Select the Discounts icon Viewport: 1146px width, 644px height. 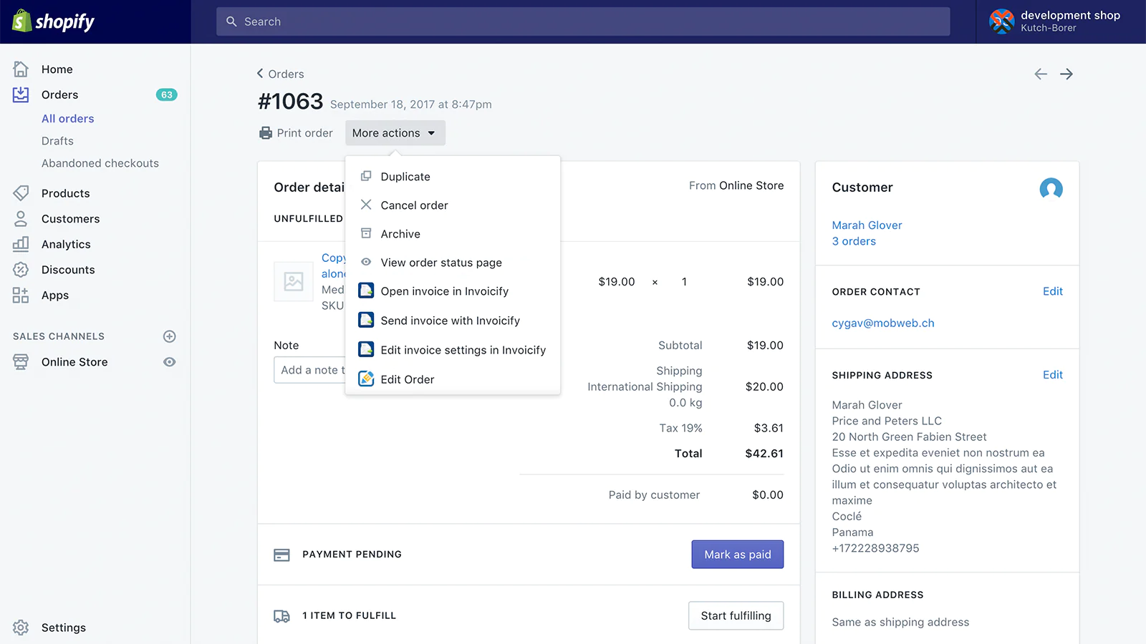(x=21, y=270)
